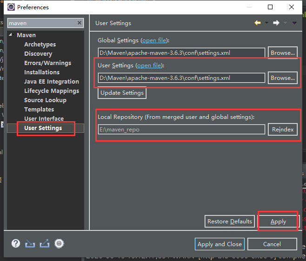The image size is (306, 261).
Task: Clear the maven filter text
Action: coord(80,23)
